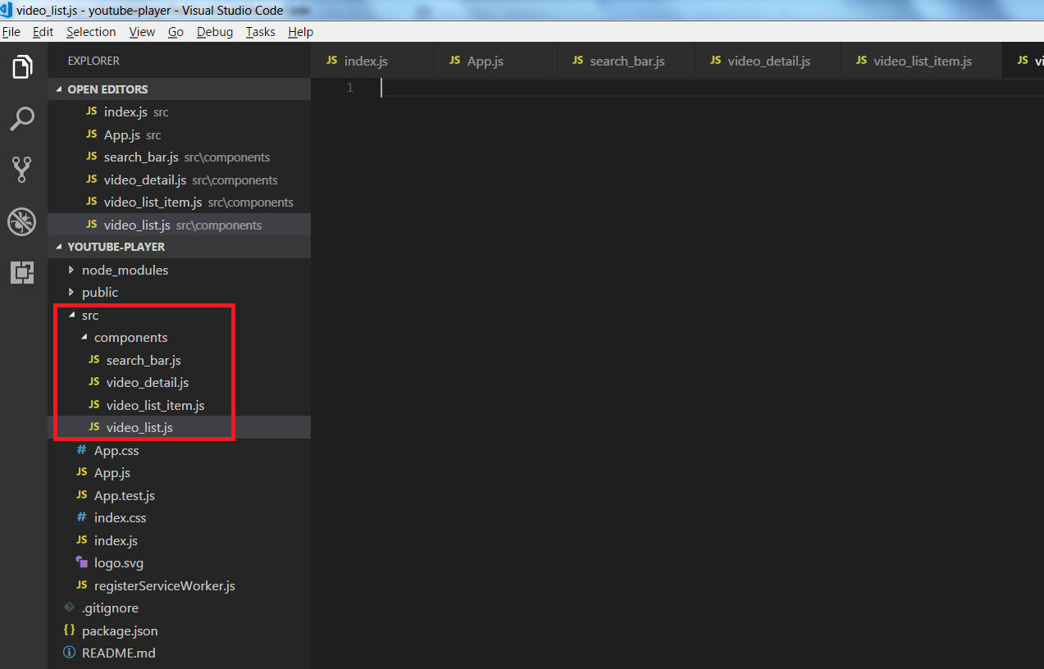Expand the node_modules folder

pyautogui.click(x=179, y=270)
